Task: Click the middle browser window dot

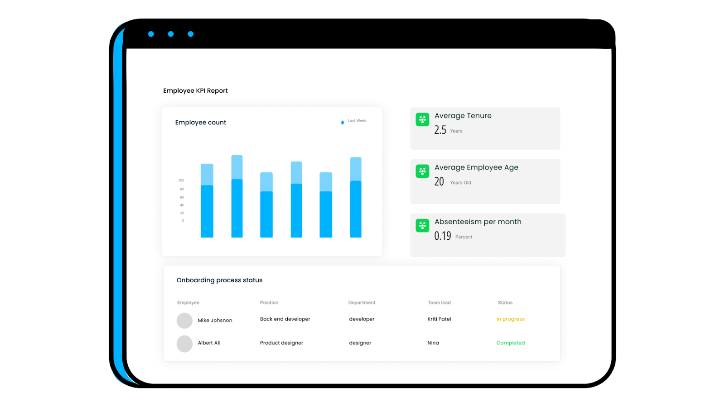Action: (171, 33)
